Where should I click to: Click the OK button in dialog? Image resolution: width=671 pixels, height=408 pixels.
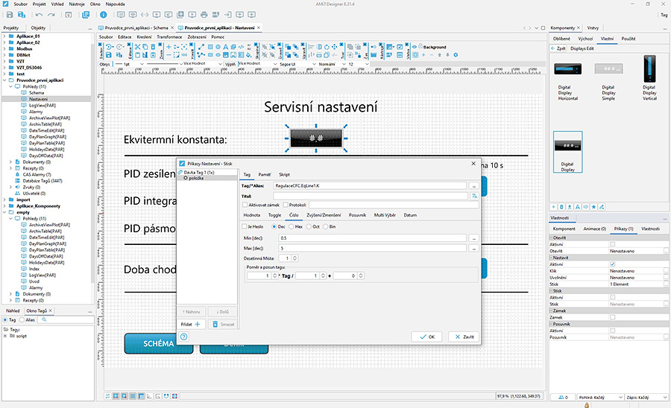click(x=426, y=337)
